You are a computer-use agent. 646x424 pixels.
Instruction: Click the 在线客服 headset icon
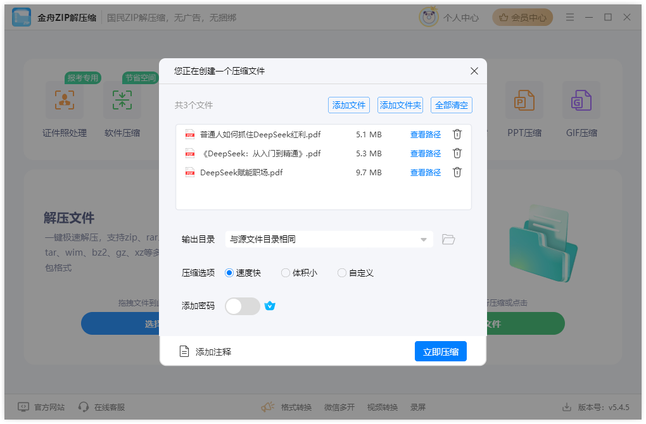tap(84, 407)
